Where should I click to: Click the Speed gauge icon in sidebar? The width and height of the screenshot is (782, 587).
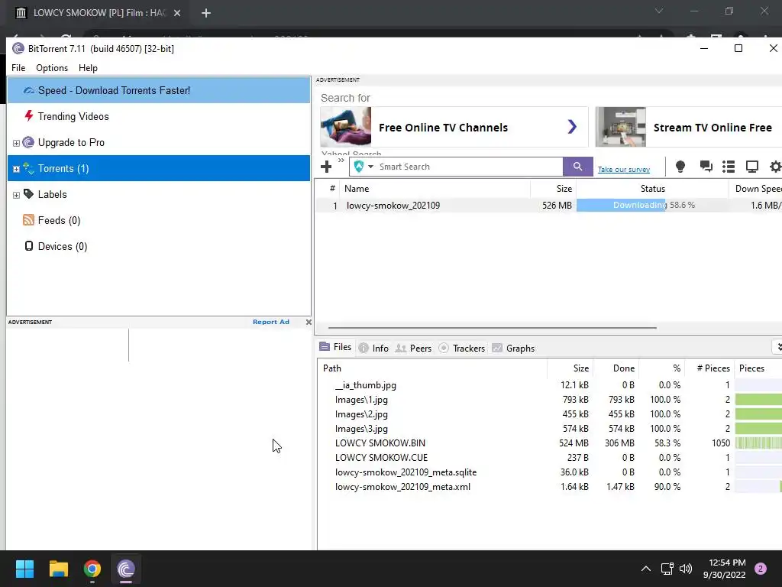pyautogui.click(x=29, y=90)
